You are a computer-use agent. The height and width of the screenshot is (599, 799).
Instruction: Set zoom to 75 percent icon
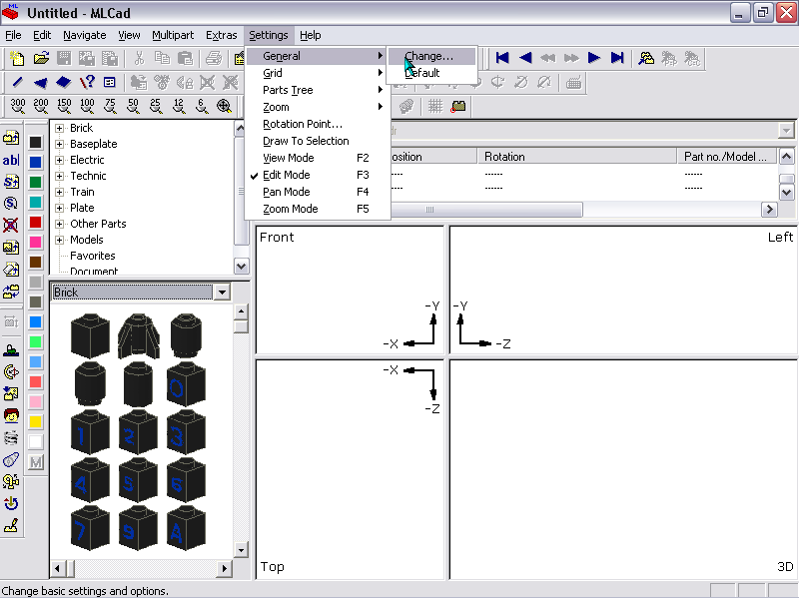coord(110,106)
